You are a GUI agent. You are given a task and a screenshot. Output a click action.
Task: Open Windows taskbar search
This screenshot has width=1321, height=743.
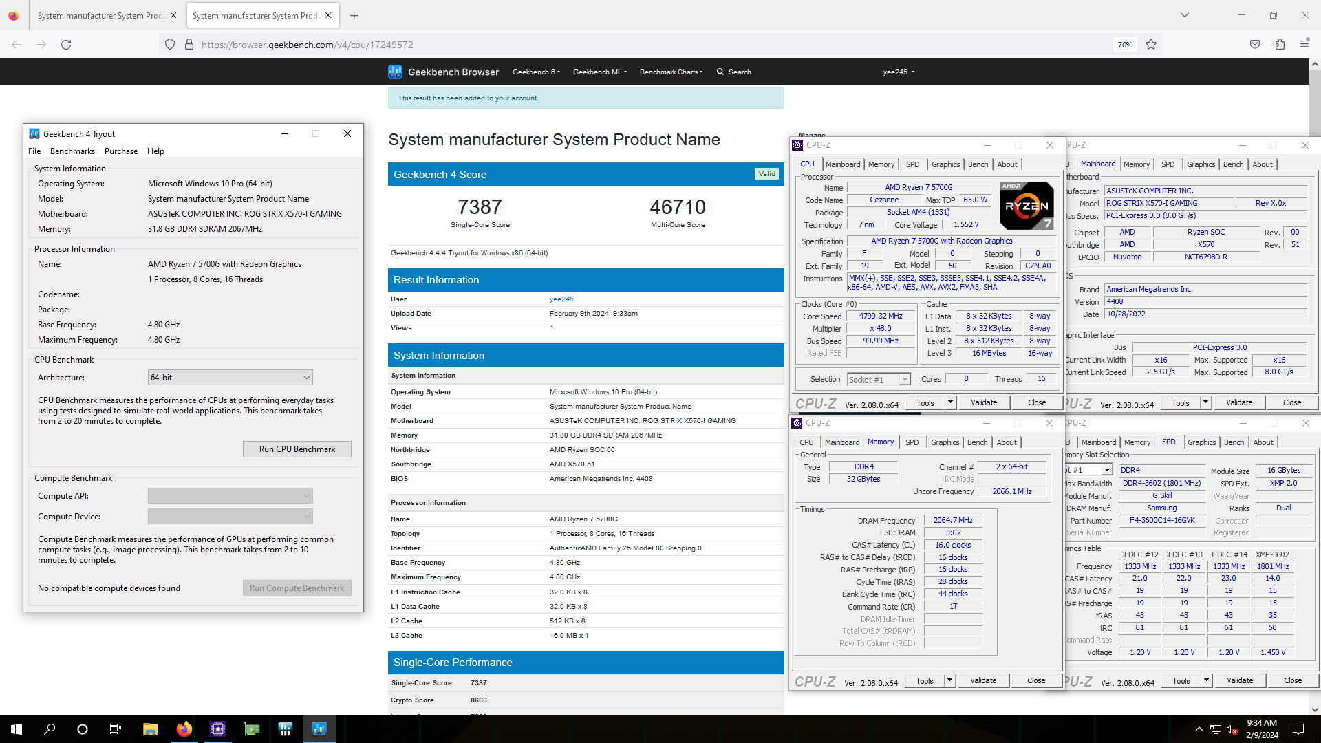[x=50, y=729]
